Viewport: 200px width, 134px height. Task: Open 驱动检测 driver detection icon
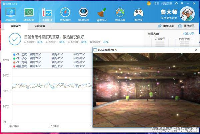pyautogui.click(x=83, y=15)
